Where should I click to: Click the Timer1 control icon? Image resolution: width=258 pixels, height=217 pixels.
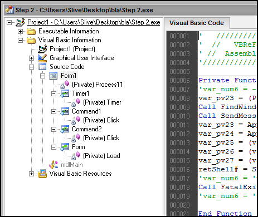(x=65, y=93)
